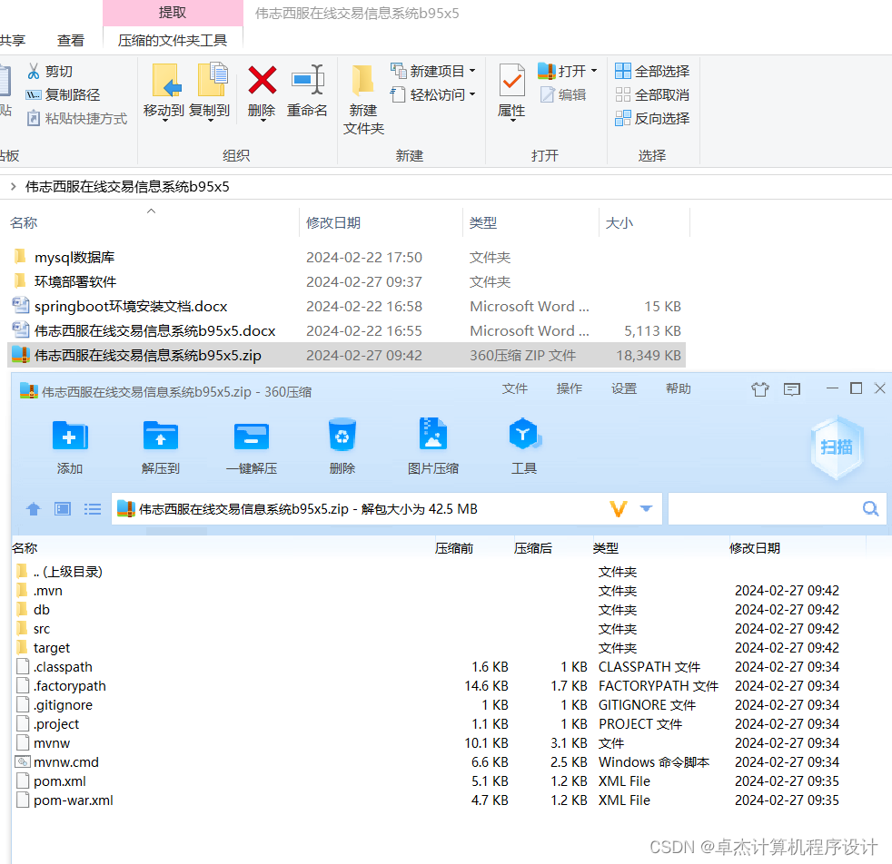Open the feedback message icon in 360压缩 title bar

coord(792,389)
